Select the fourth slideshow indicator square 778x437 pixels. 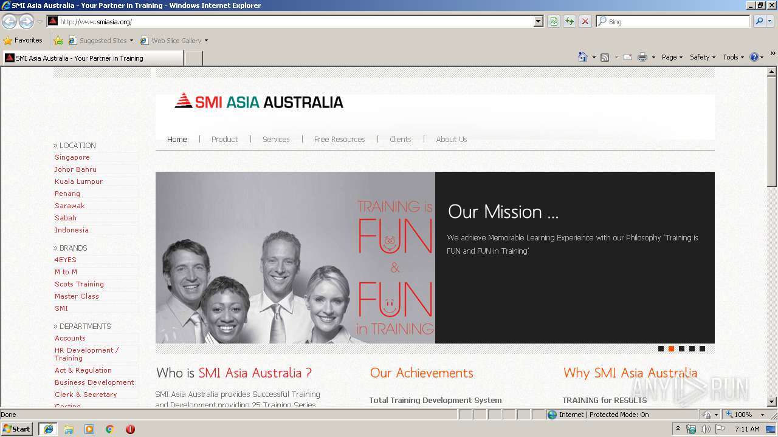point(692,348)
